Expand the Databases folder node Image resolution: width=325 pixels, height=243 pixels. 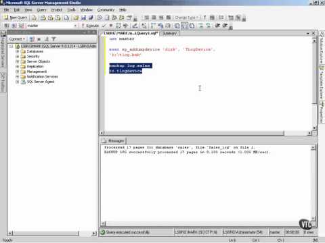click(17, 51)
